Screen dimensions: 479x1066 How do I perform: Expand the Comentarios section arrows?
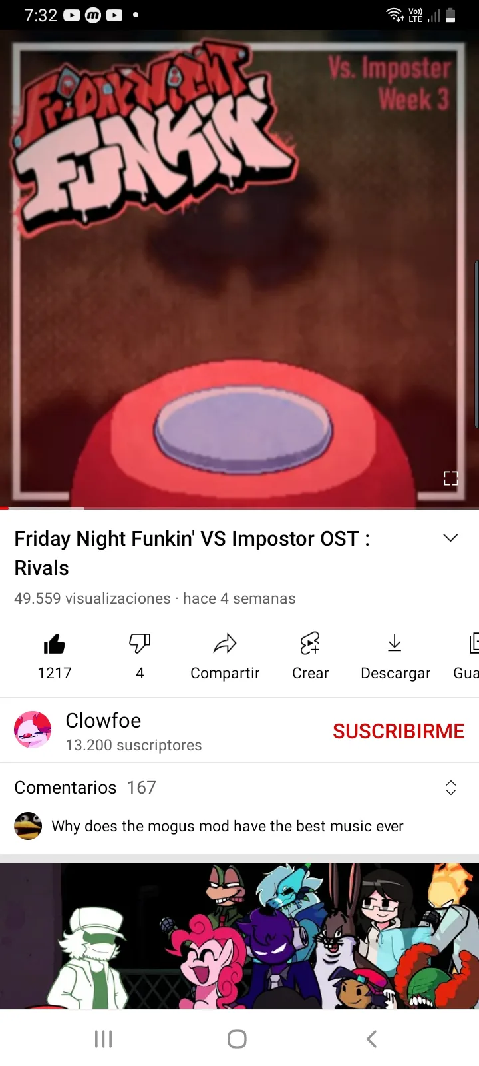(450, 788)
